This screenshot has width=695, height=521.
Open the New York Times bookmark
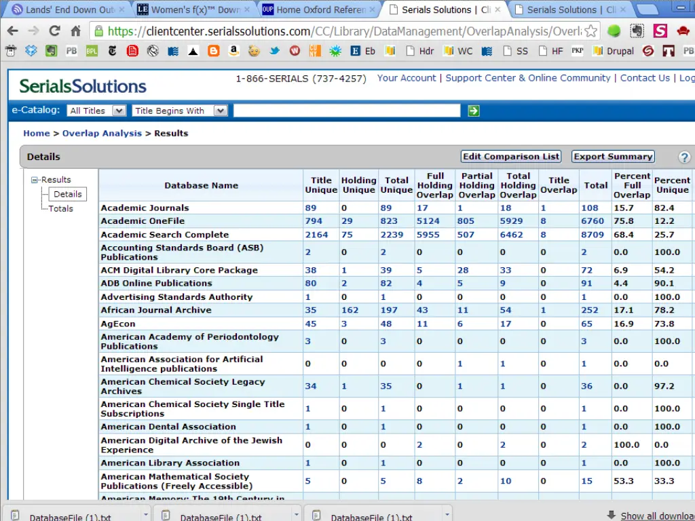(x=112, y=51)
